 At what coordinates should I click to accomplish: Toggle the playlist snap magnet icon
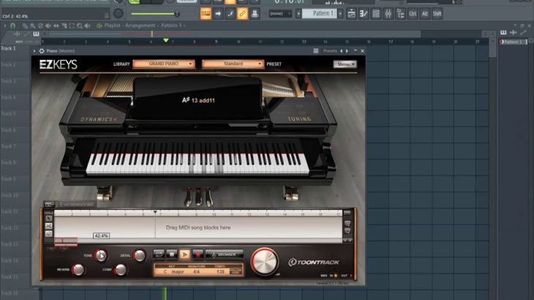pos(13,26)
